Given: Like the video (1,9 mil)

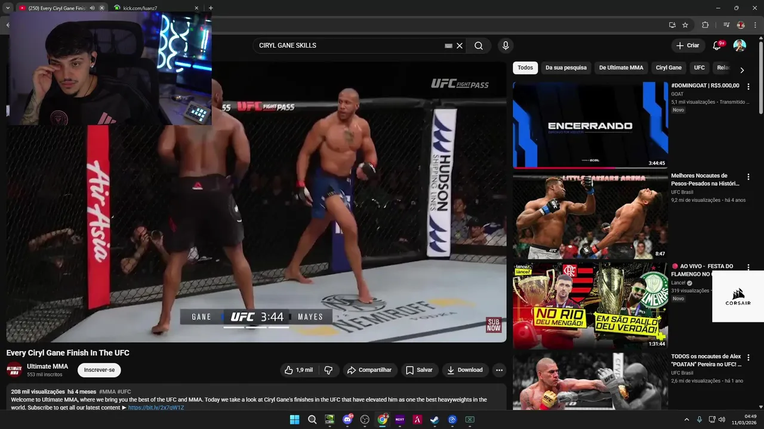Looking at the screenshot, I should [x=298, y=370].
